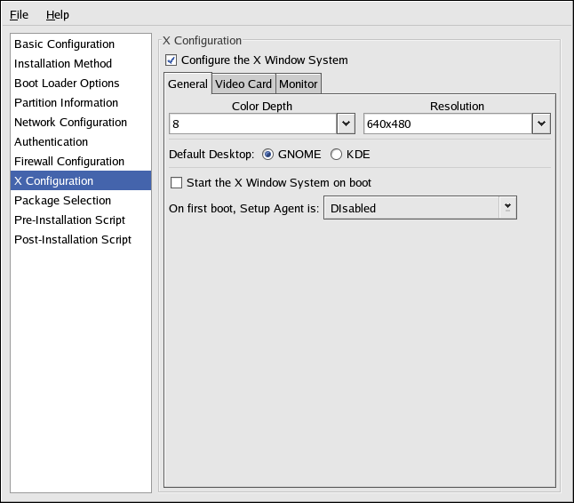574x503 pixels.
Task: Click the Resolution value field
Action: click(447, 124)
